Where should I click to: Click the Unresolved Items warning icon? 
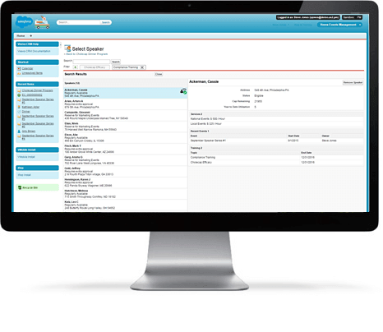tap(19, 73)
